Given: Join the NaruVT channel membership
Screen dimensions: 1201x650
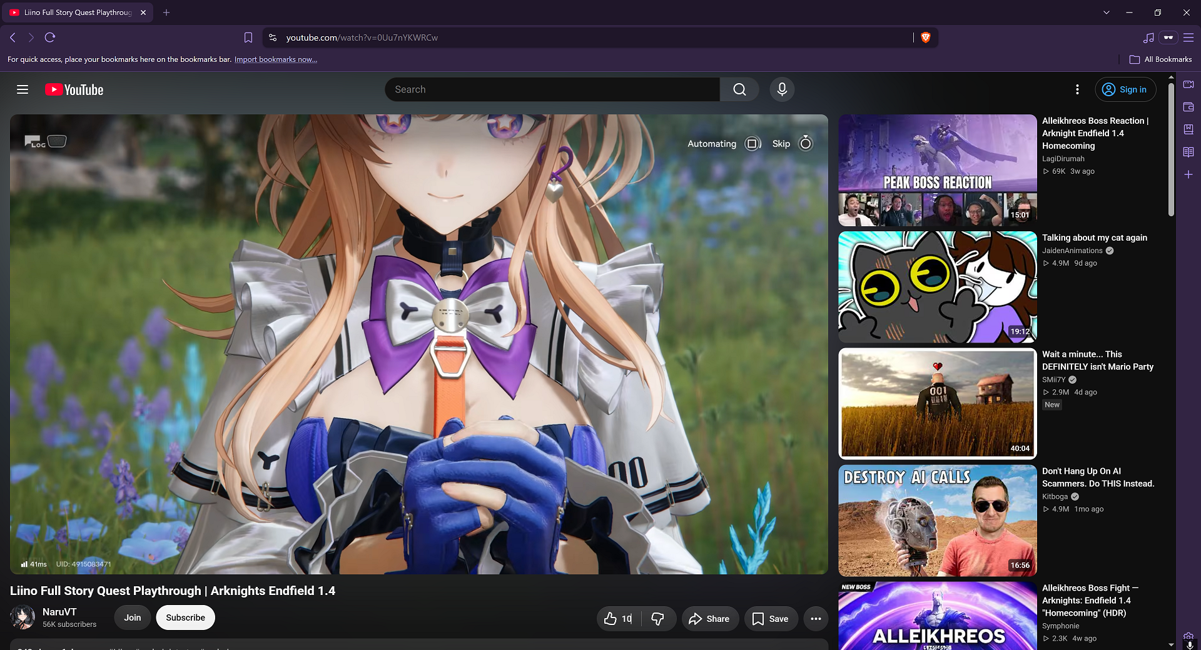Looking at the screenshot, I should pyautogui.click(x=133, y=617).
